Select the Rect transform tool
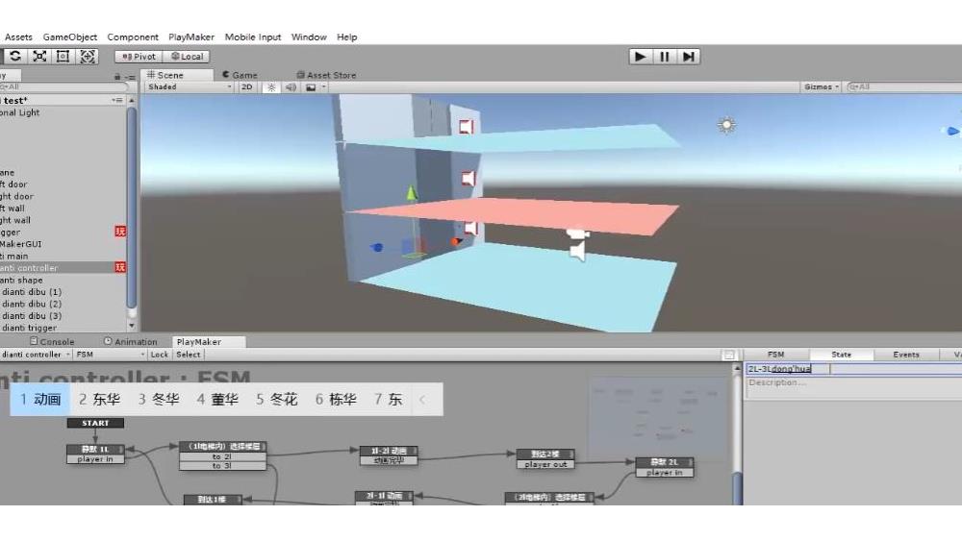Screen dimensions: 962x540 point(63,57)
